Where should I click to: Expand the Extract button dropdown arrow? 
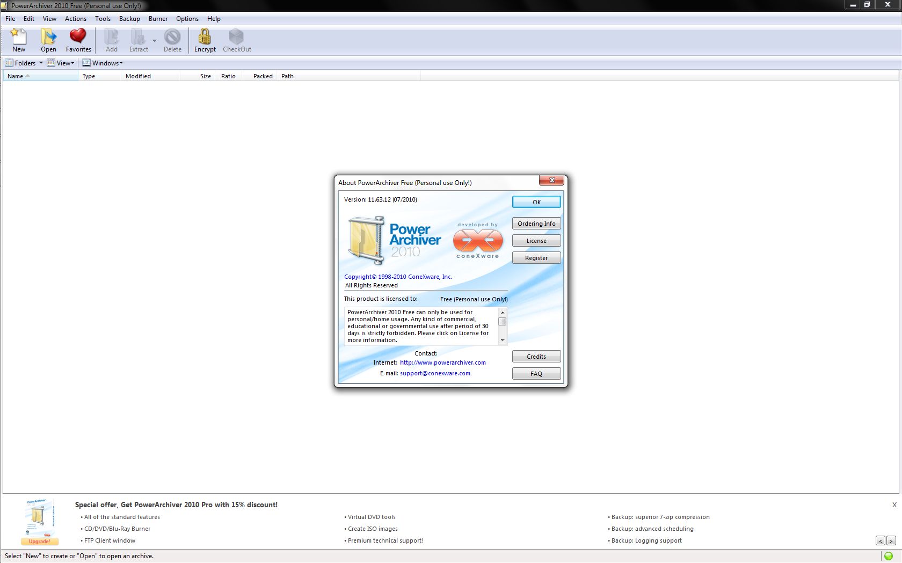click(154, 41)
